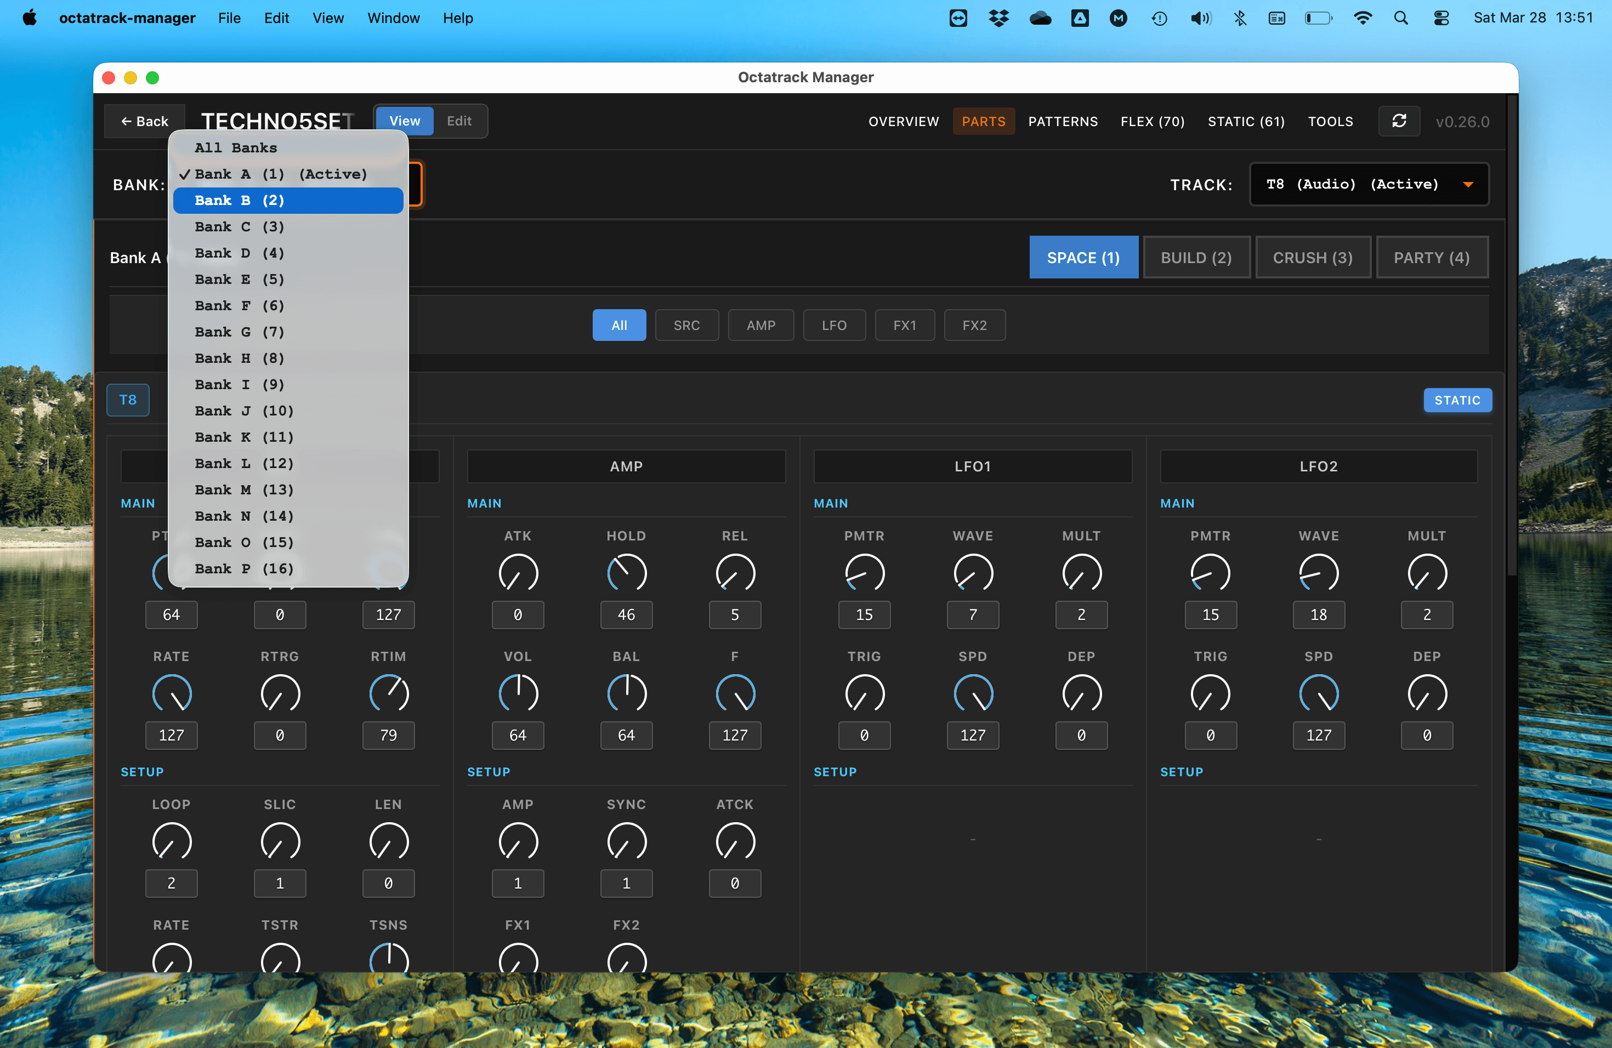Image resolution: width=1612 pixels, height=1048 pixels.
Task: Enable the SRC parameter filter
Action: 687,325
